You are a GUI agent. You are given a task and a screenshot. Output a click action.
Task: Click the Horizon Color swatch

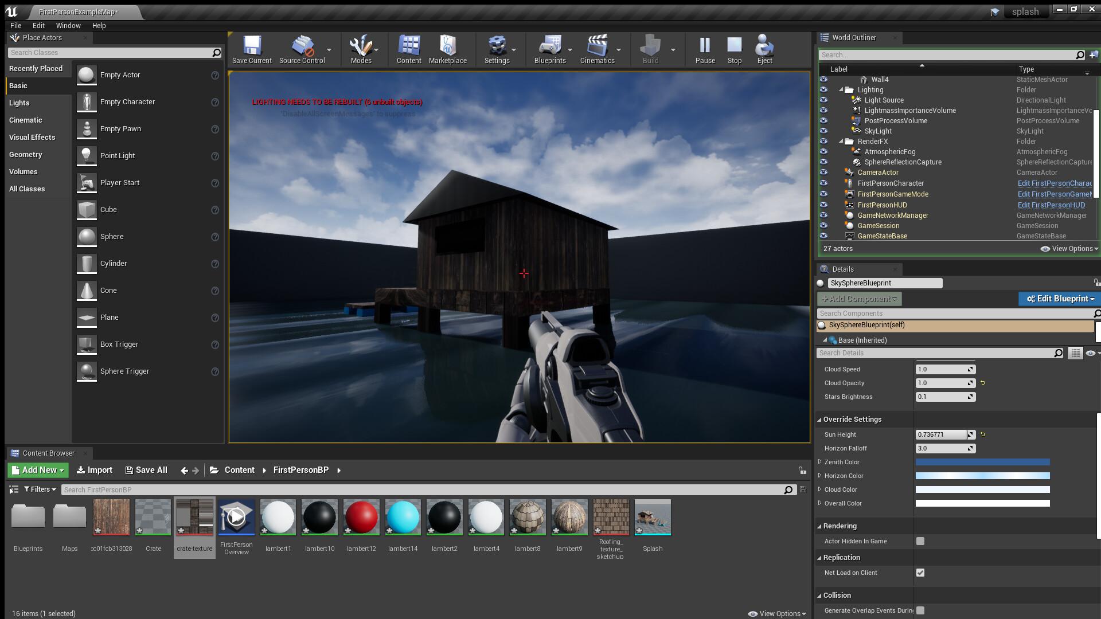[982, 475]
